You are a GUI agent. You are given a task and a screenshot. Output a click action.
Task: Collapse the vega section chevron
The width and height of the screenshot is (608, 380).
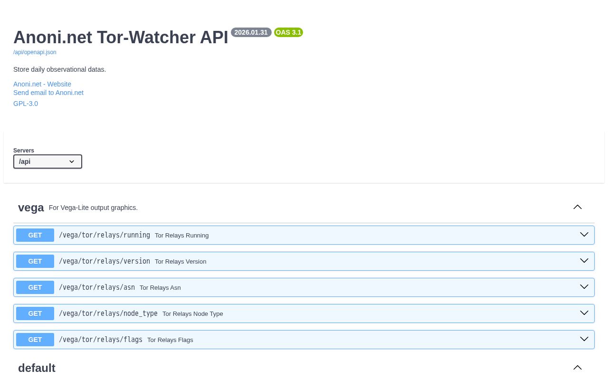pyautogui.click(x=578, y=207)
